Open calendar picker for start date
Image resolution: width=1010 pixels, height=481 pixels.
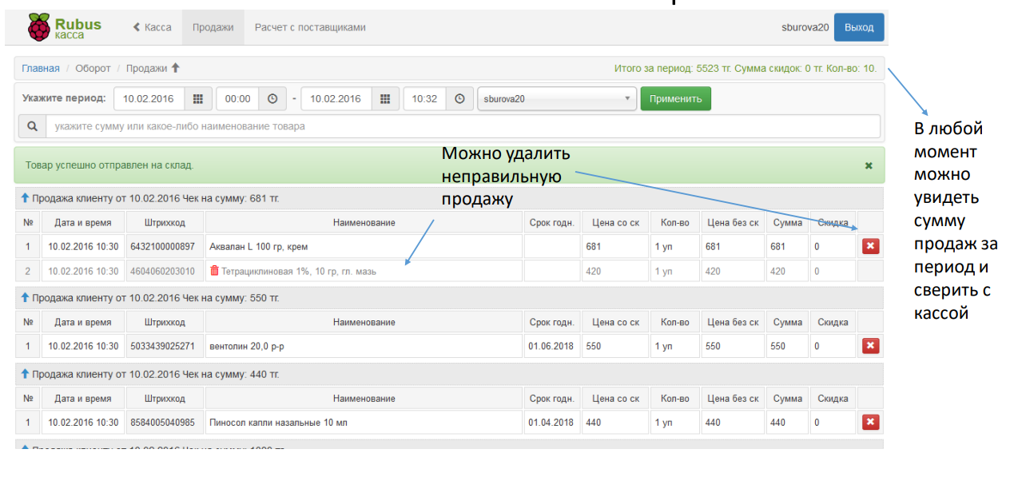[197, 99]
